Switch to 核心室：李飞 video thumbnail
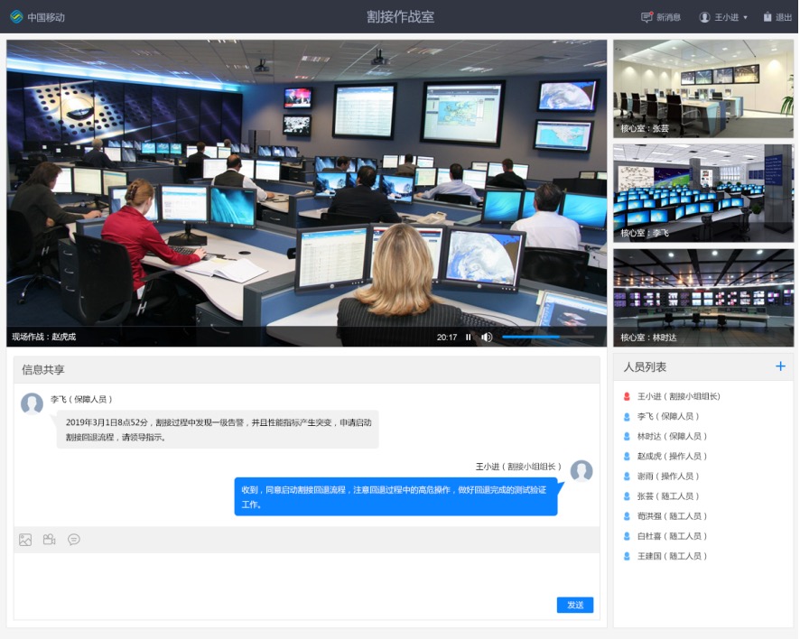The height and width of the screenshot is (639, 800). coord(702,193)
